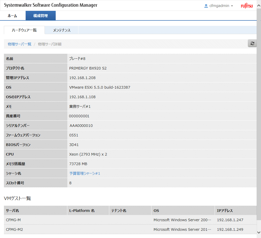Click CPU value Xeon (2793 MHz) x 2

point(88,154)
